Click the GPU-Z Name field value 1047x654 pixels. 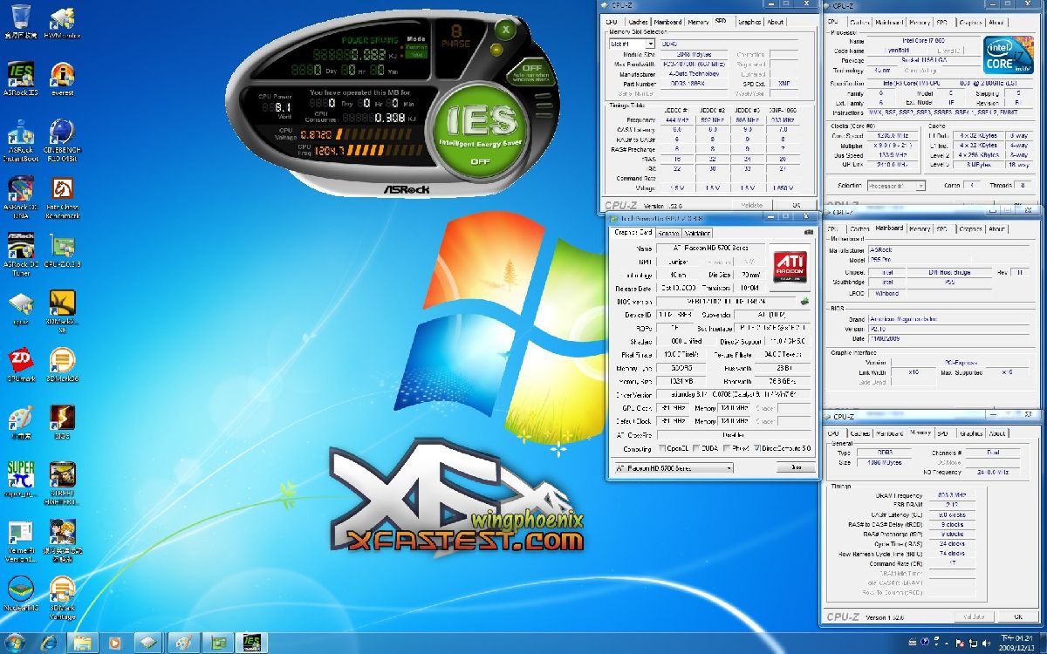[x=710, y=249]
